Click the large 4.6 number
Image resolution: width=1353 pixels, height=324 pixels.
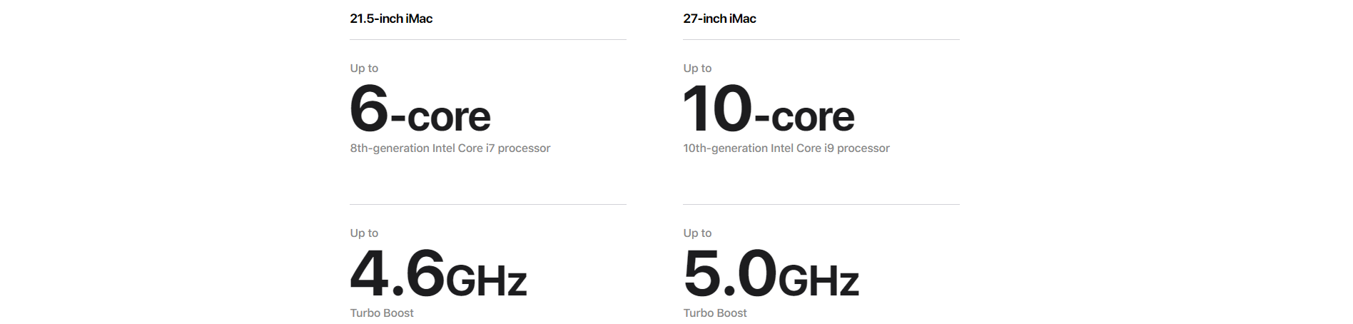[x=397, y=274]
